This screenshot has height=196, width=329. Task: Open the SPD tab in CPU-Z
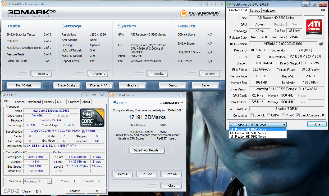tap(60, 102)
